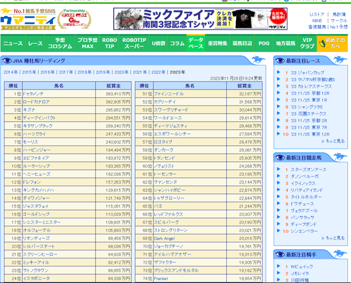
Task: Open the Frankel sire link
Action: [x=161, y=279]
